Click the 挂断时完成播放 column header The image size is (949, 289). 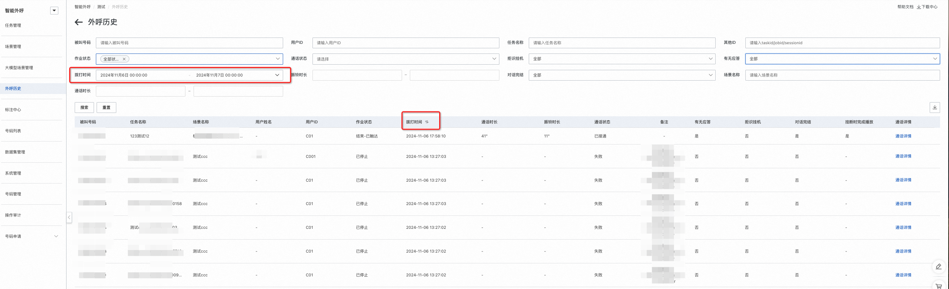(859, 122)
